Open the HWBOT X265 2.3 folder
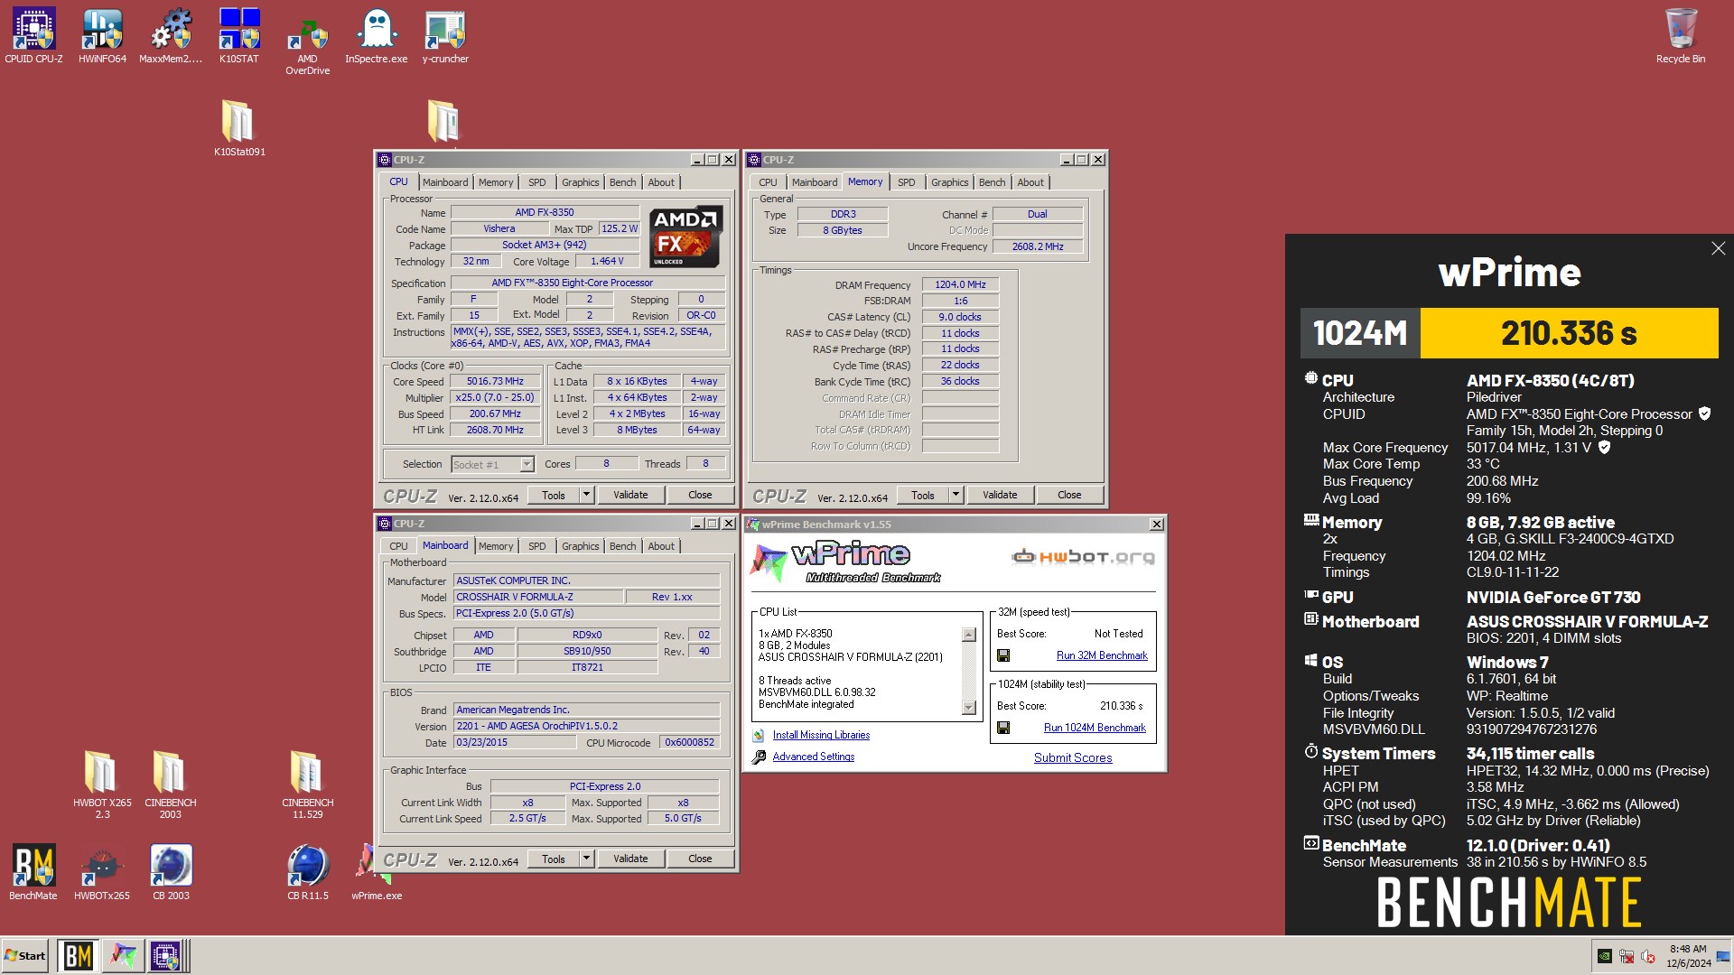Image resolution: width=1734 pixels, height=975 pixels. coord(102,784)
